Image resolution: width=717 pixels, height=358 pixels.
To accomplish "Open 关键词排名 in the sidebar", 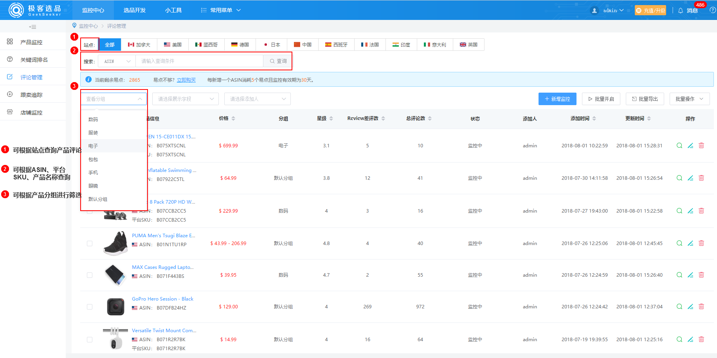I will click(x=33, y=59).
